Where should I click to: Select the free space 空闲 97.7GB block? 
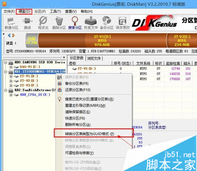(32, 41)
